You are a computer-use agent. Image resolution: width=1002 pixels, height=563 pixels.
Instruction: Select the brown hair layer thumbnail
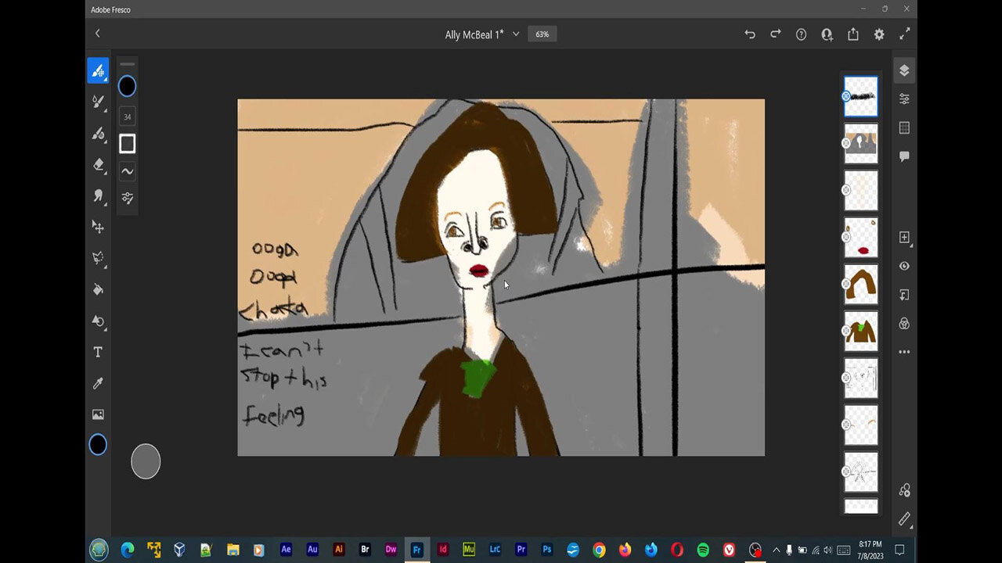(861, 284)
